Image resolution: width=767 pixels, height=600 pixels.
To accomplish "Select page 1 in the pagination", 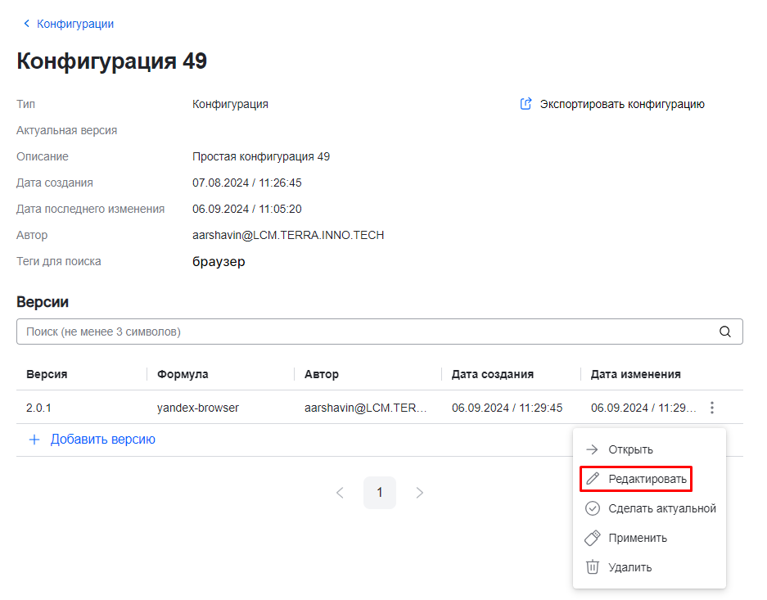I will (380, 493).
